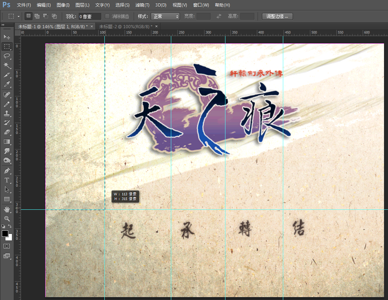388x300 pixels.
Task: Select the Eraser tool
Action: pos(7,132)
